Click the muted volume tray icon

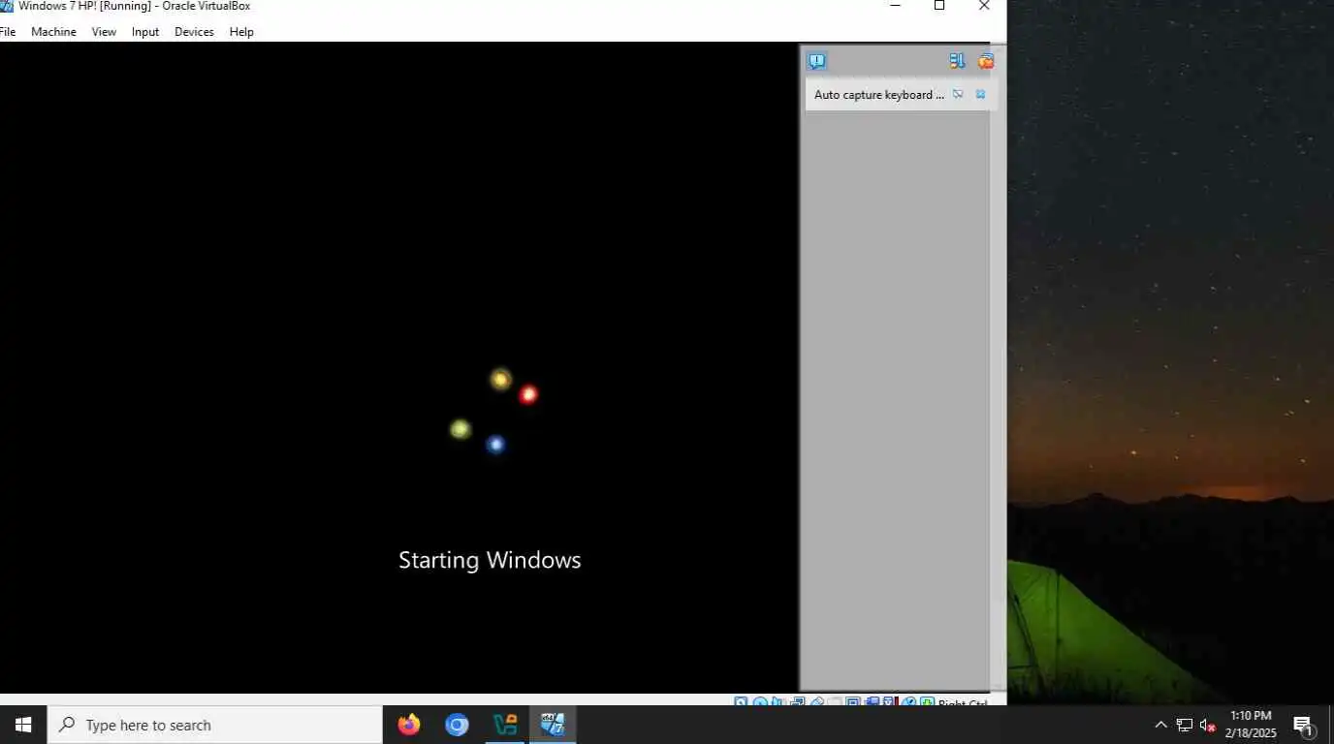pos(1208,725)
